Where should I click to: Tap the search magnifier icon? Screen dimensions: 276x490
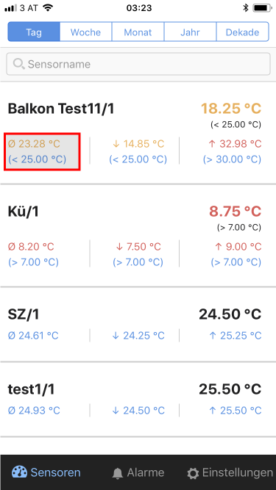[x=18, y=64]
